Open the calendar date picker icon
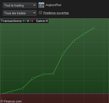Image resolution: width=109 pixels, height=103 pixels. click(x=41, y=5)
